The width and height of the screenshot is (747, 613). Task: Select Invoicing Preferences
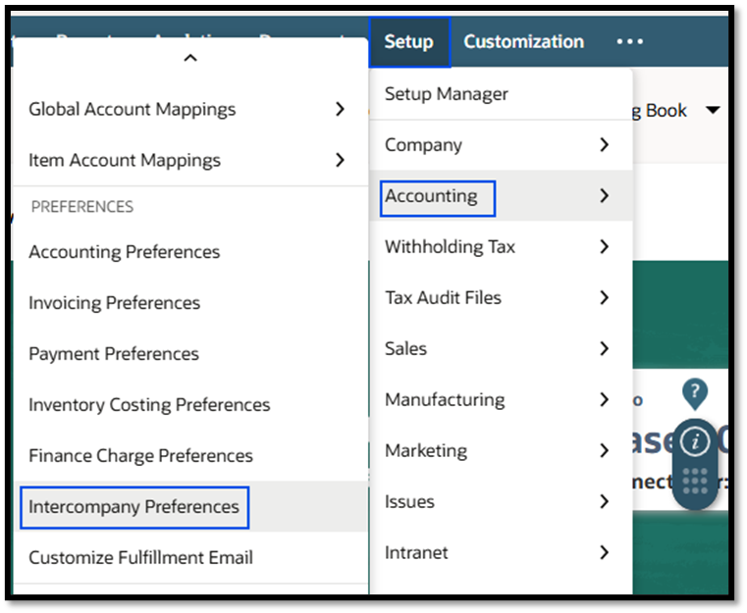point(115,303)
